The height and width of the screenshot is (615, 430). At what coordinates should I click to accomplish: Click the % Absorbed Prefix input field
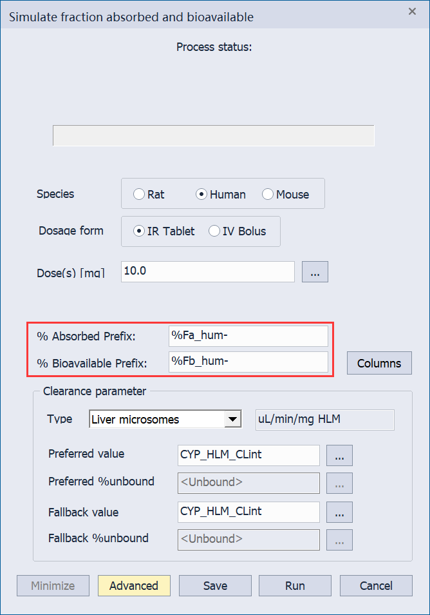pos(248,336)
